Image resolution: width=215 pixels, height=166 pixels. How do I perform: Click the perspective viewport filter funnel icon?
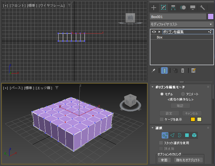(57, 88)
